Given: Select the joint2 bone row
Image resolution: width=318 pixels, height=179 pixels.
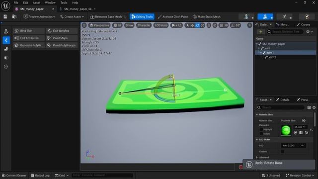Looking at the screenshot, I should (285, 57).
